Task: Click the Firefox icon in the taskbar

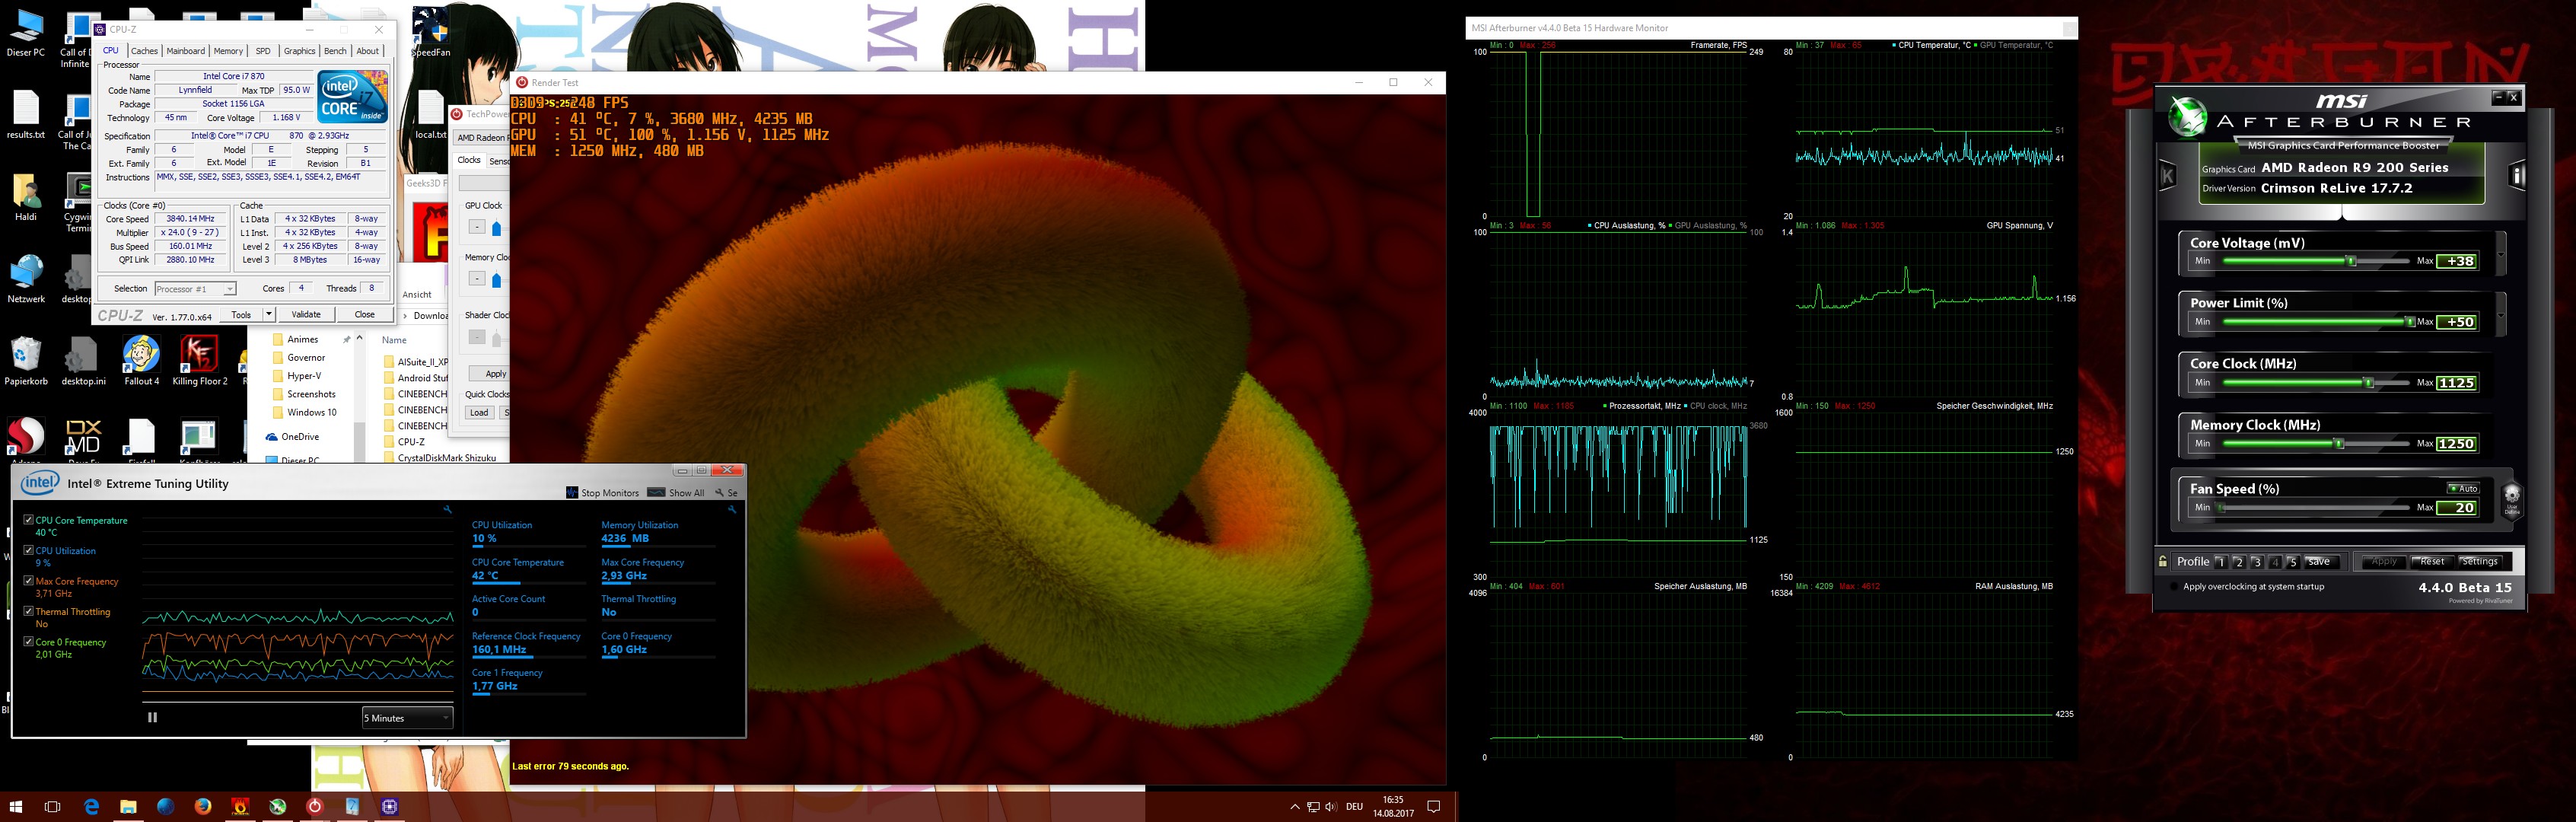Action: point(203,806)
